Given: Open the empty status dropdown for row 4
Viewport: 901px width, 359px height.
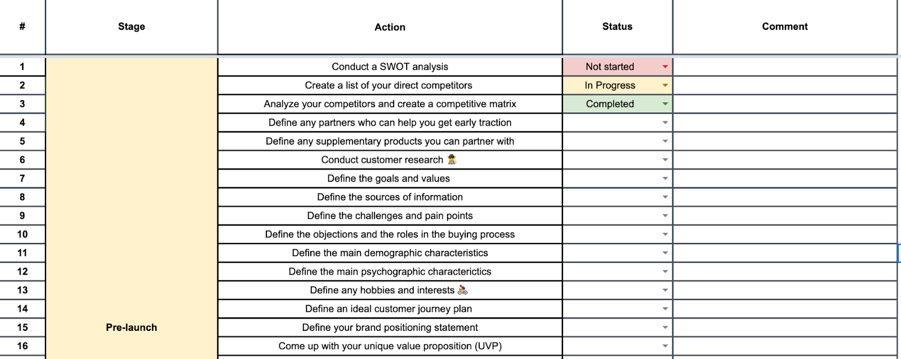Looking at the screenshot, I should [665, 122].
